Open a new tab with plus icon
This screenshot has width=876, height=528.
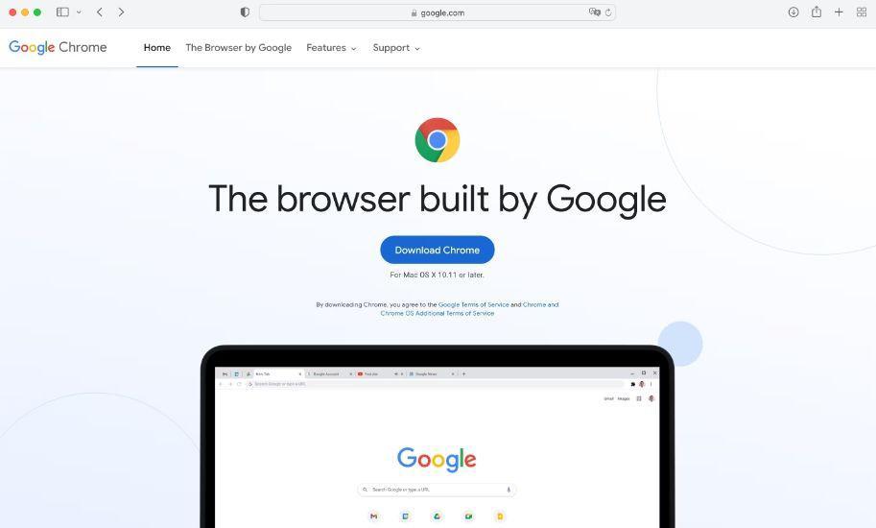click(x=839, y=12)
